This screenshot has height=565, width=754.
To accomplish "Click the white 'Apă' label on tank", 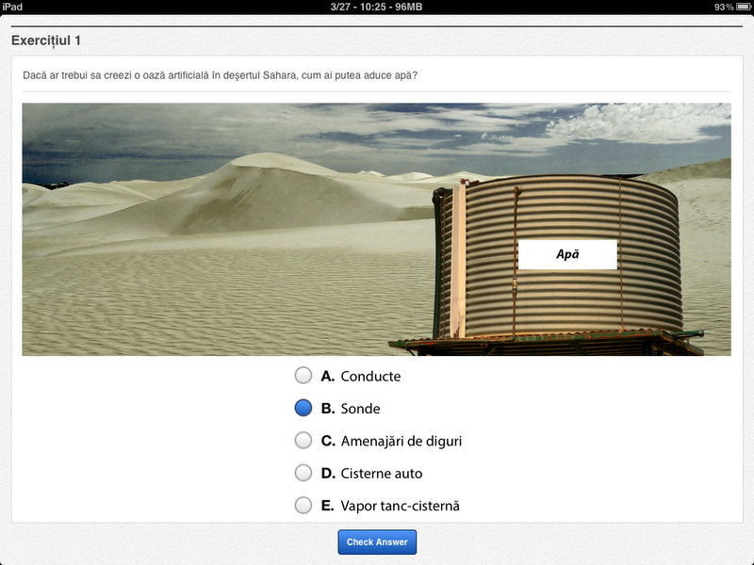I will coord(567,254).
